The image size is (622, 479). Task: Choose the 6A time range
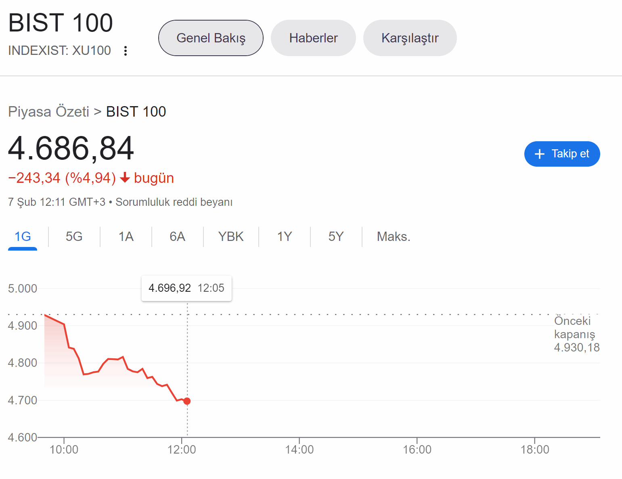point(177,236)
